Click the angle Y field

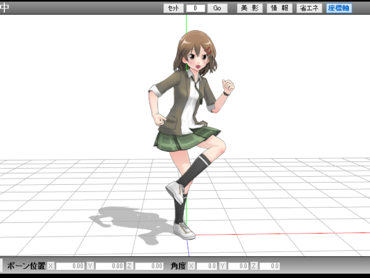point(238,266)
